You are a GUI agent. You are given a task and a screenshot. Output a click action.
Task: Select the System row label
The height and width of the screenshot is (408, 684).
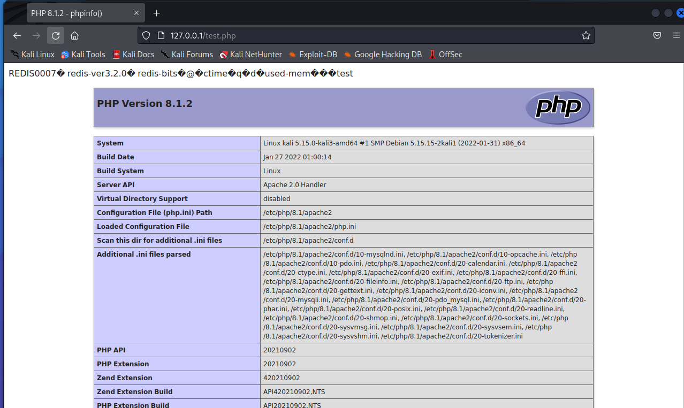tap(110, 143)
